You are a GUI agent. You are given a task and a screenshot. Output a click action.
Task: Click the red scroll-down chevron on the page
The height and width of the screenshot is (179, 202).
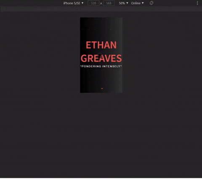click(102, 88)
